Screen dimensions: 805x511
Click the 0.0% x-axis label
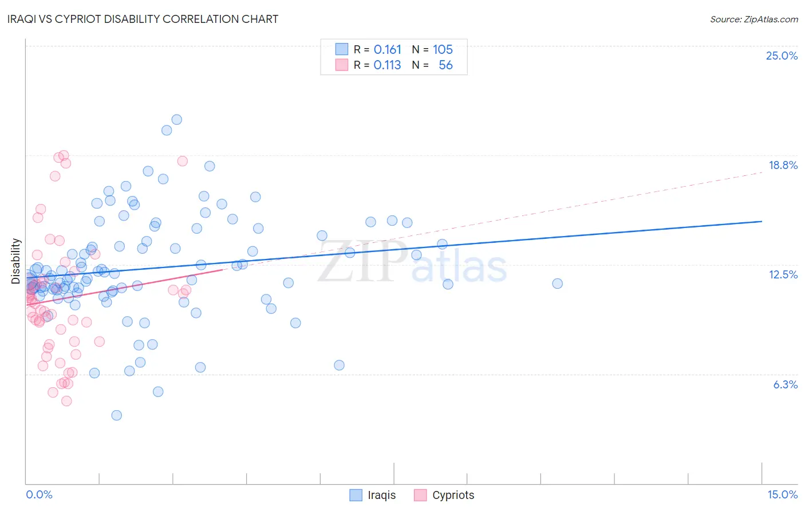point(39,494)
